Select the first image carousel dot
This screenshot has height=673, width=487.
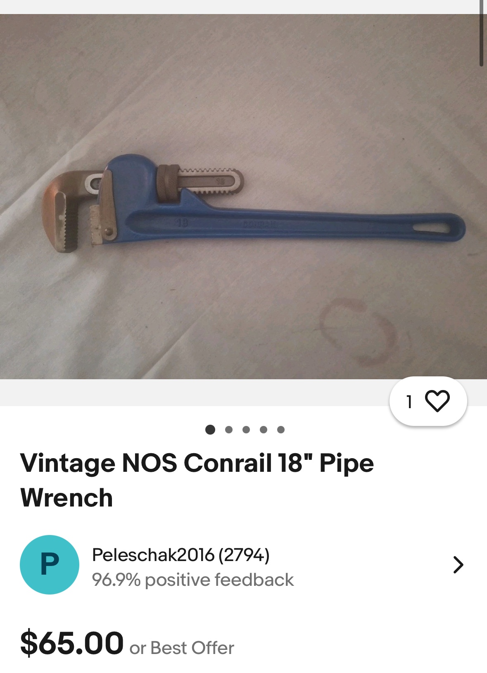[210, 430]
